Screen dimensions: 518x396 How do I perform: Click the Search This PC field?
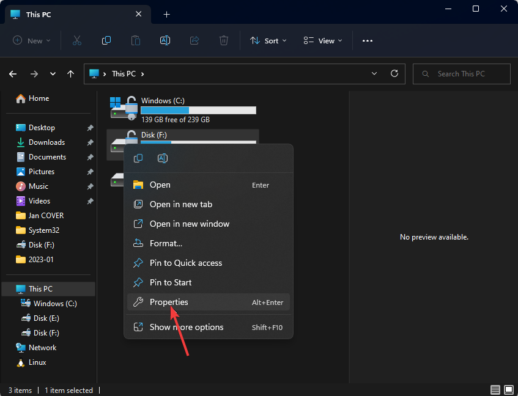point(461,74)
